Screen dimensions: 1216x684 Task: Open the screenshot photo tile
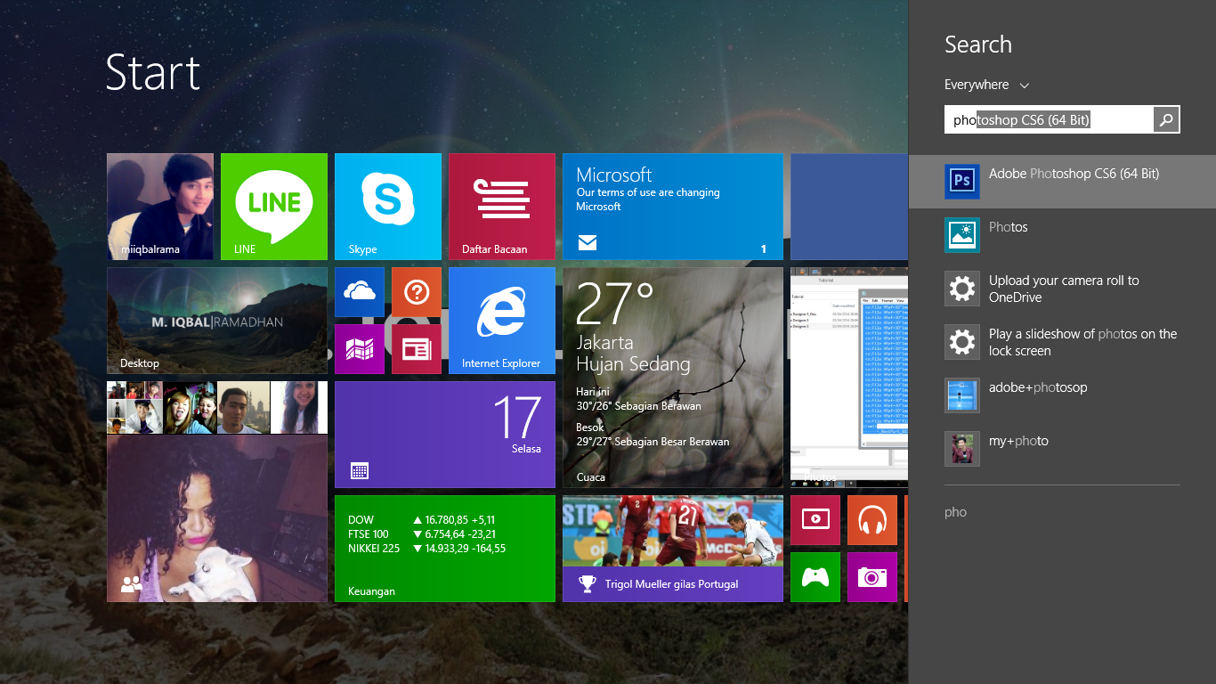click(x=849, y=378)
